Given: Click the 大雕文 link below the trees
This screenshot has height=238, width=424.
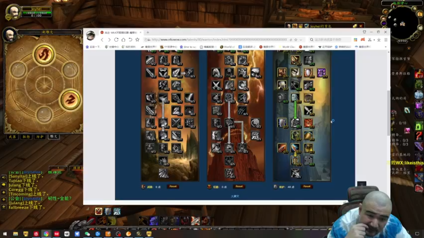Looking at the screenshot, I should click(x=235, y=196).
